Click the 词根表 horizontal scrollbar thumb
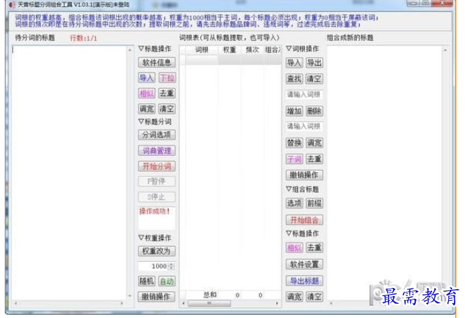Screen dimensions: 465x318 point(209,303)
